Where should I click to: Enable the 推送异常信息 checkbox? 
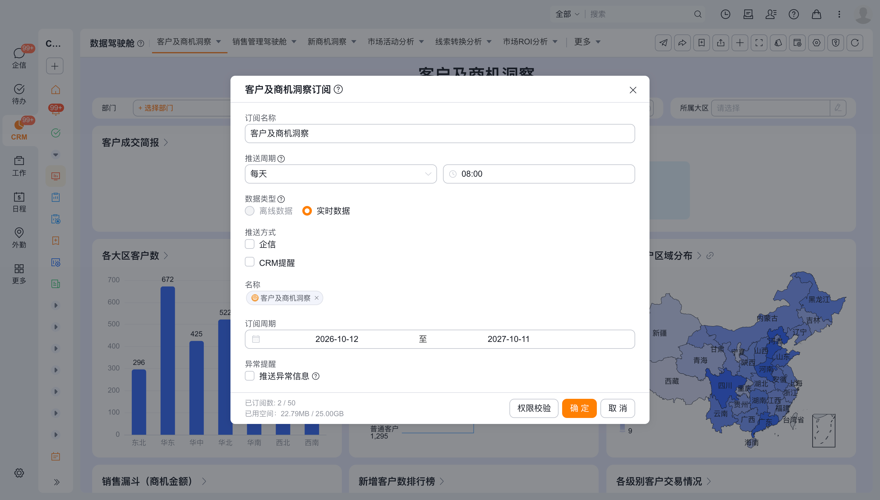(x=250, y=376)
